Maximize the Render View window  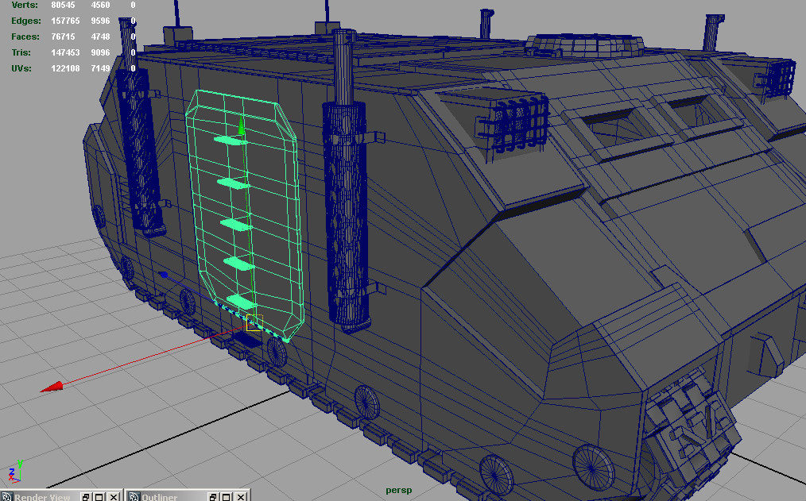coord(99,497)
